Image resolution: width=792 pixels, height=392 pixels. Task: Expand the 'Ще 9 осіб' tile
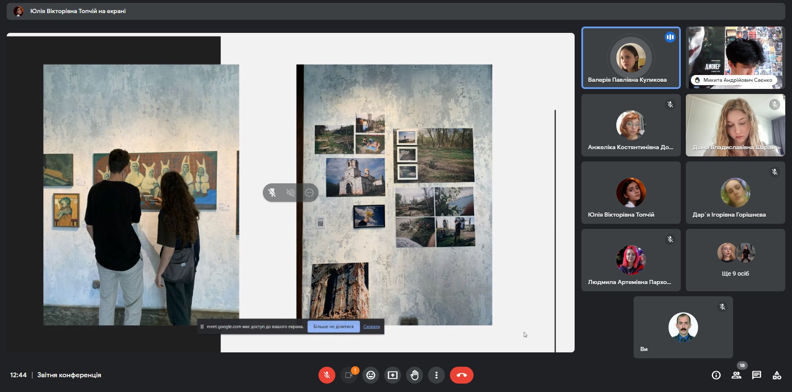point(735,260)
